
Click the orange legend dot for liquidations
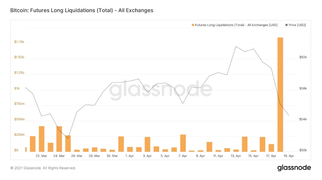193,25
